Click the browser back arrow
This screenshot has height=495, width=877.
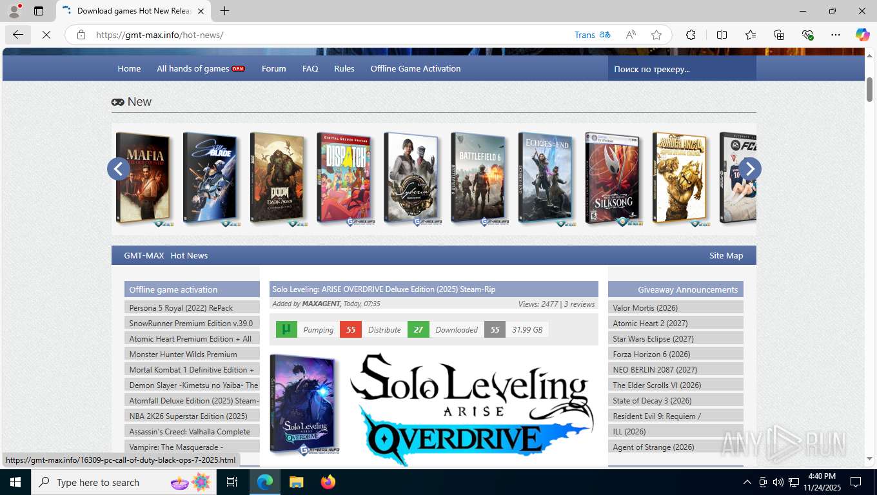[18, 35]
